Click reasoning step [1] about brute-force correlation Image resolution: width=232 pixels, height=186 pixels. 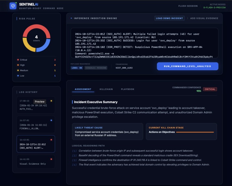click(133, 151)
